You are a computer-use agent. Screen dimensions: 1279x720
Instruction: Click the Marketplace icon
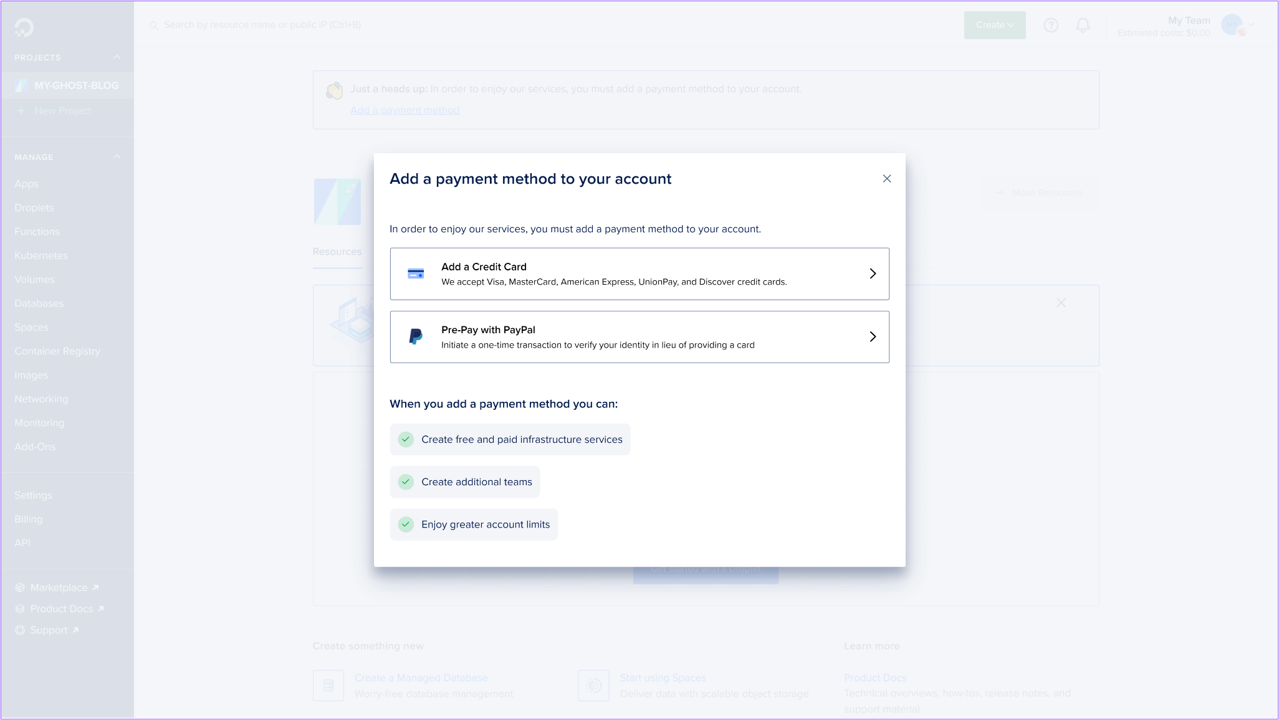tap(20, 588)
